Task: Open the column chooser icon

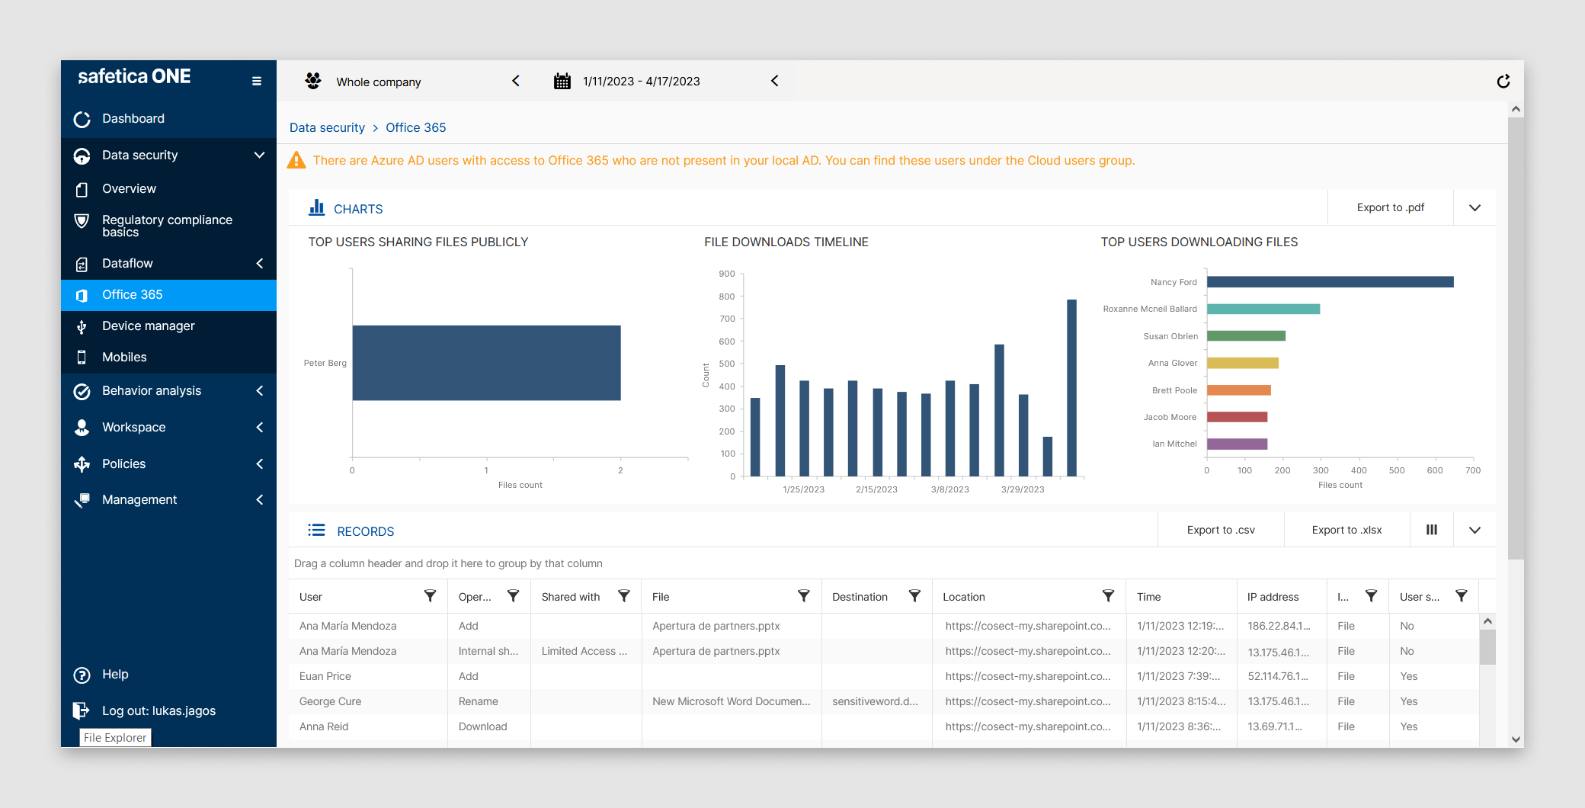Action: [1432, 530]
